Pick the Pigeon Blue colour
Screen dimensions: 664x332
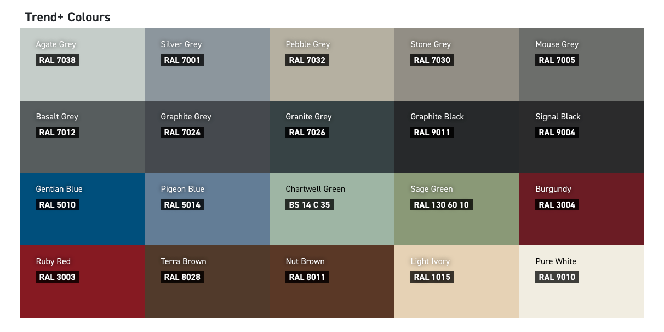coord(207,209)
